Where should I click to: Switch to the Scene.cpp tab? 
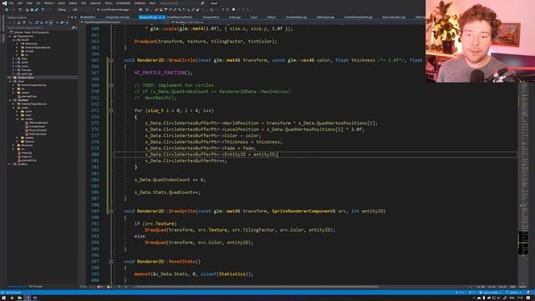235,17
